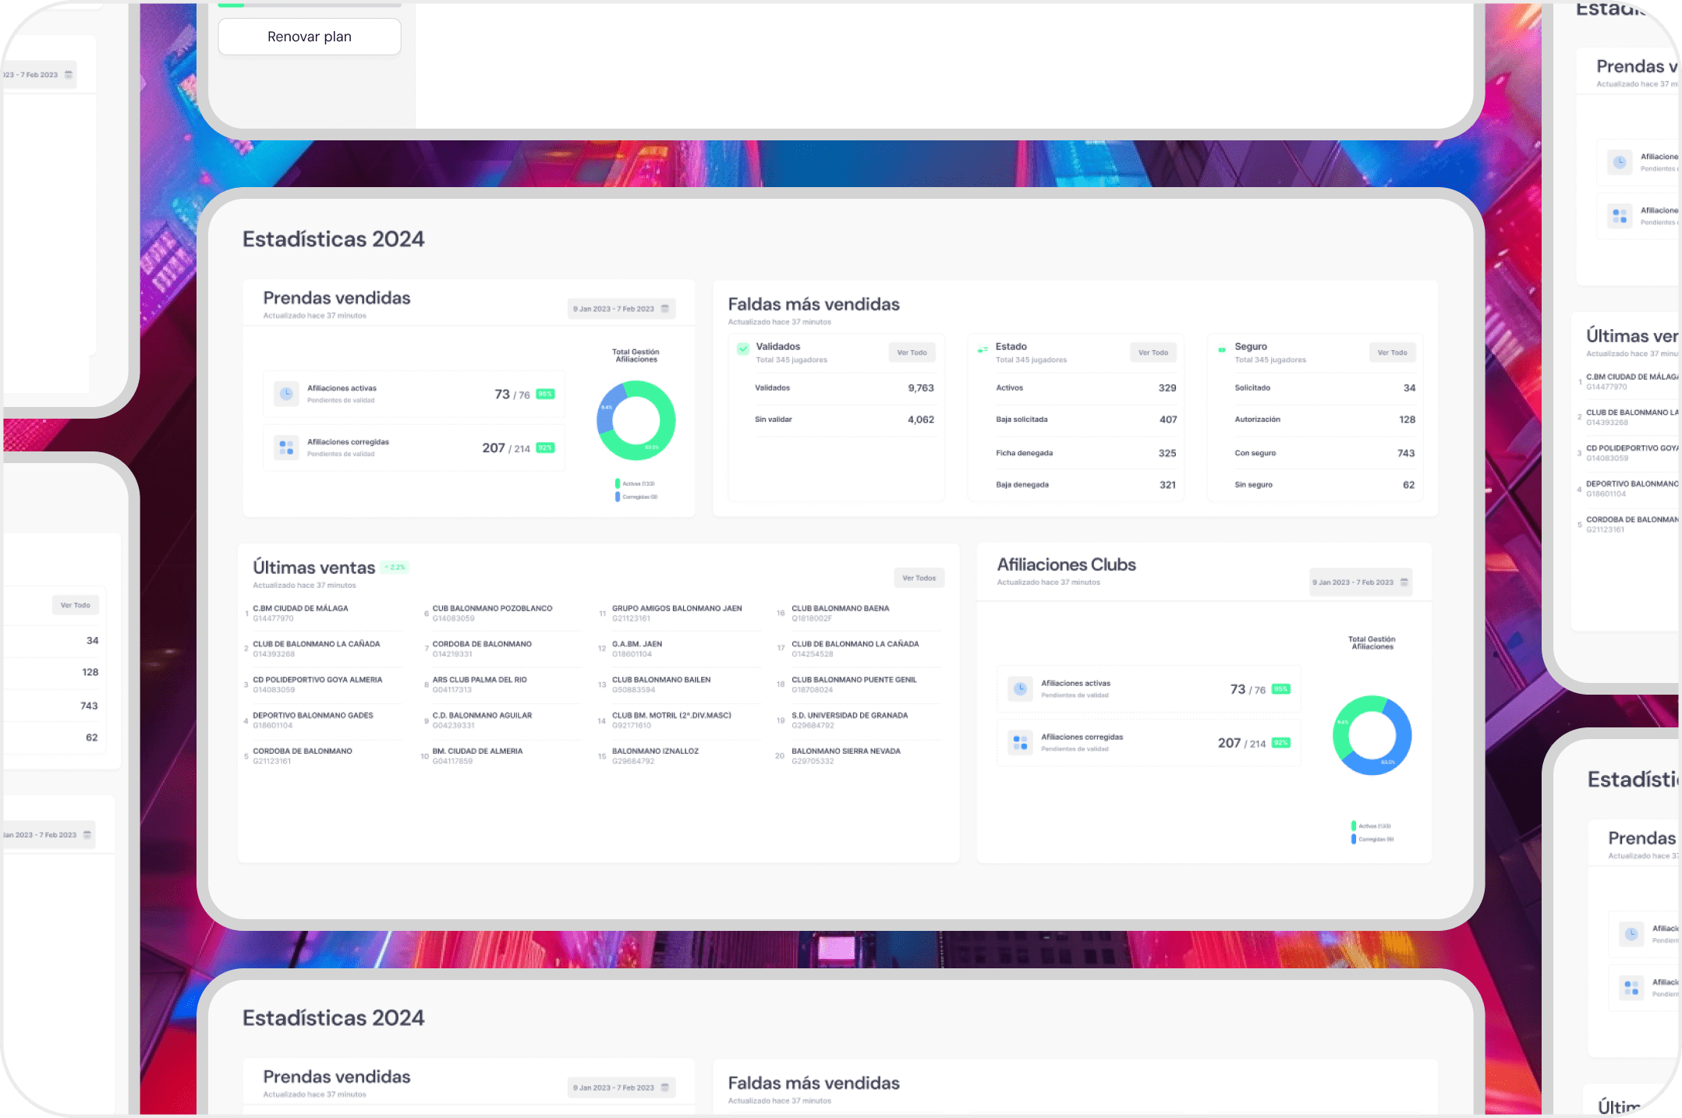Click the green Seguro icon next to its title
Screen dimensions: 1682x1118
[1221, 349]
